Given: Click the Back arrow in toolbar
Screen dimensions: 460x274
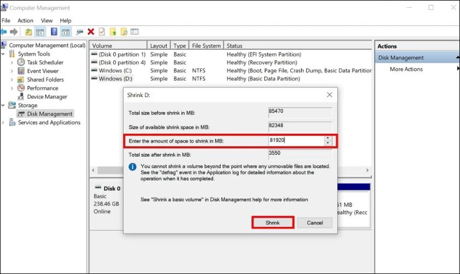Looking at the screenshot, I should click(4, 31).
